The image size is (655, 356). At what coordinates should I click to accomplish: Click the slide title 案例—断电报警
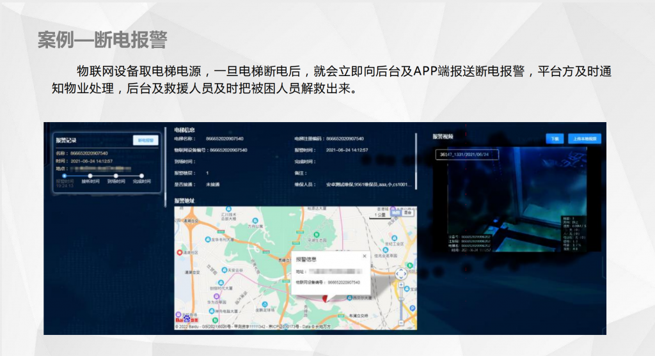tap(102, 40)
